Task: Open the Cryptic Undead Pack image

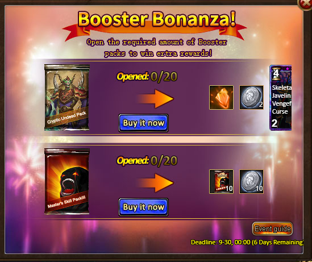Action: 67,98
